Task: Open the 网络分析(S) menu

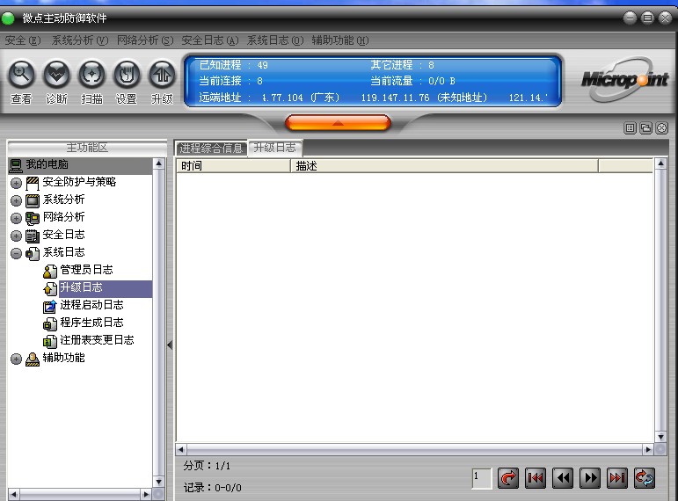Action: (x=145, y=40)
